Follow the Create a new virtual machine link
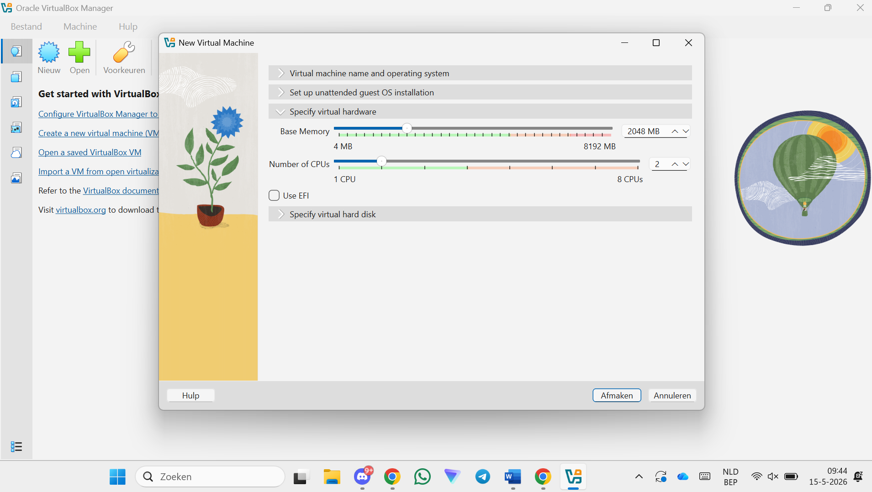The width and height of the screenshot is (872, 492). tap(99, 133)
